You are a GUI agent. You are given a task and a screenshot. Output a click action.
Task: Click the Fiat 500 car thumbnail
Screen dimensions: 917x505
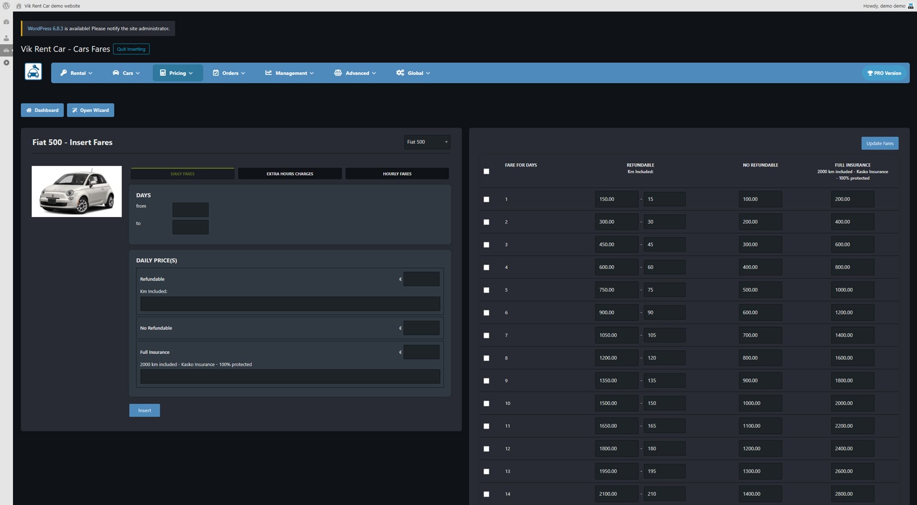coord(77,191)
